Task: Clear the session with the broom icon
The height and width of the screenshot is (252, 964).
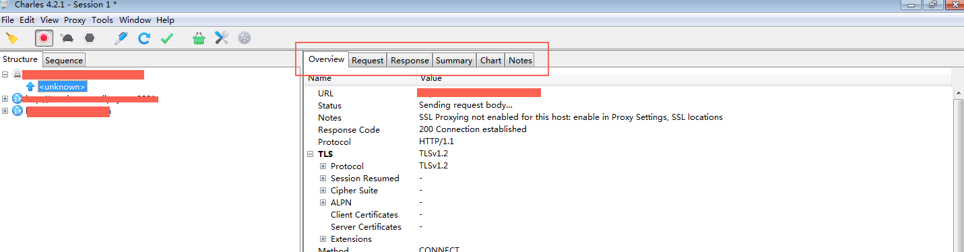Action: 12,38
